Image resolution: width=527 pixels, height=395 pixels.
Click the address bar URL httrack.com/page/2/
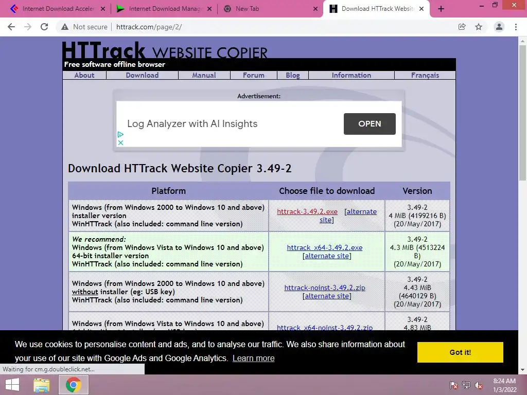click(149, 27)
